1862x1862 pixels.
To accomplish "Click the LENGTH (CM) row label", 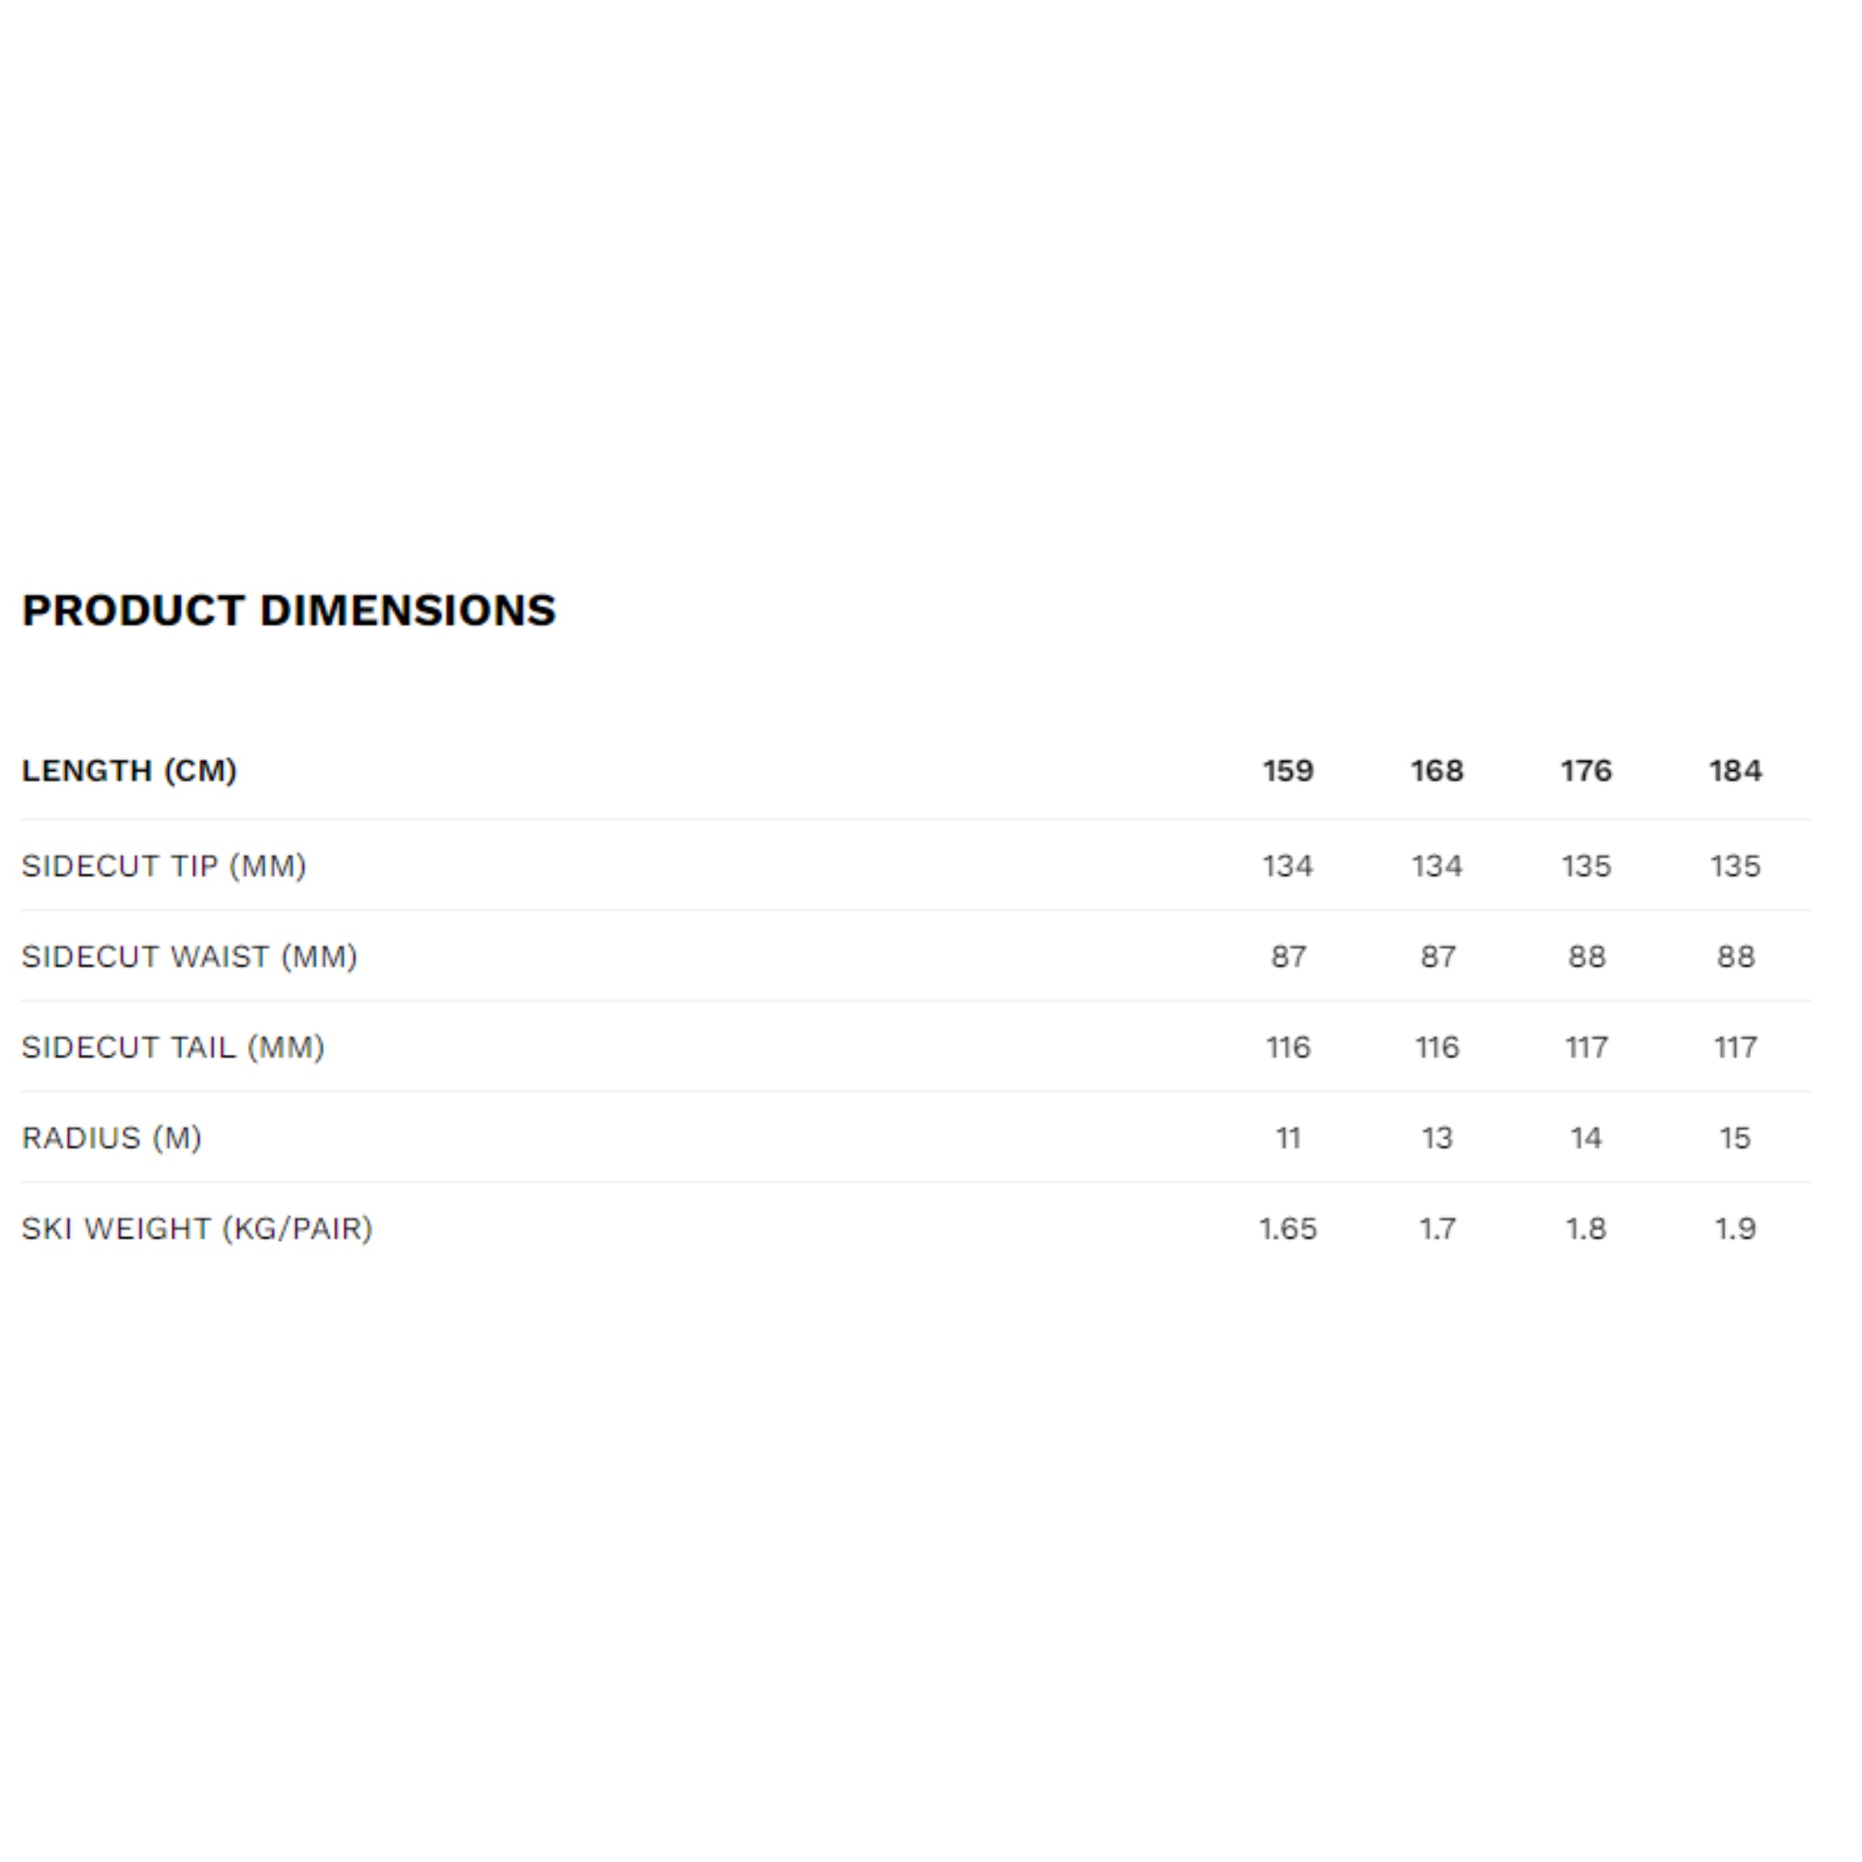I will 129,771.
